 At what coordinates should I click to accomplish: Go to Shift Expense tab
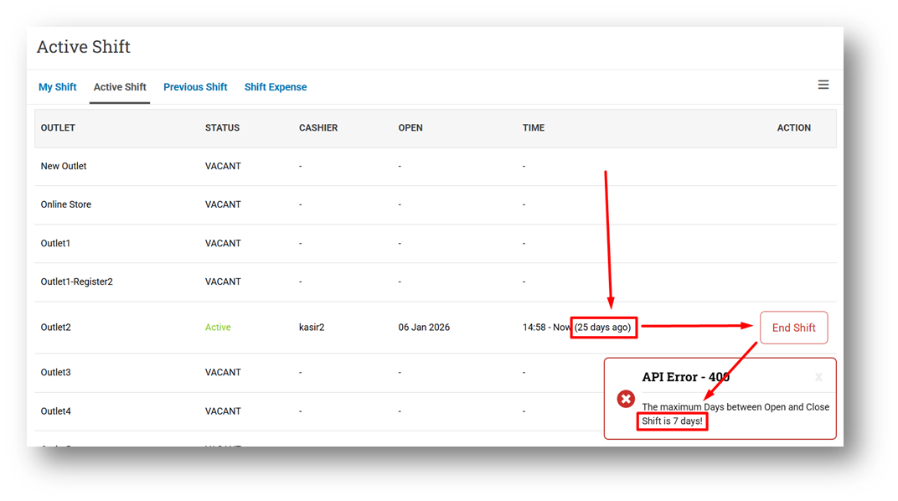point(276,87)
